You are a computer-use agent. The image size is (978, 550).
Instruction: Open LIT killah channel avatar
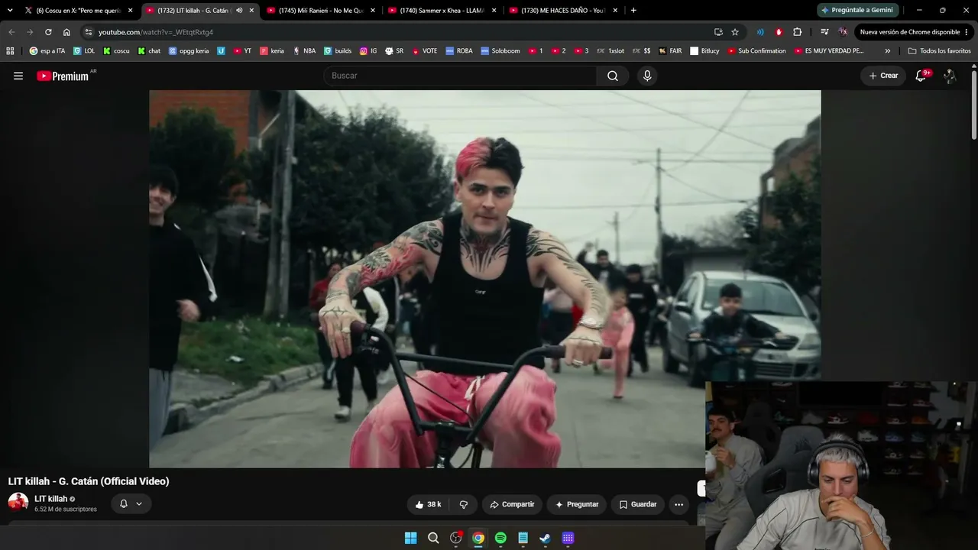18,503
